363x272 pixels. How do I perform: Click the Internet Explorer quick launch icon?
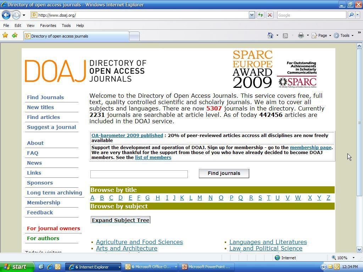(x=50, y=267)
